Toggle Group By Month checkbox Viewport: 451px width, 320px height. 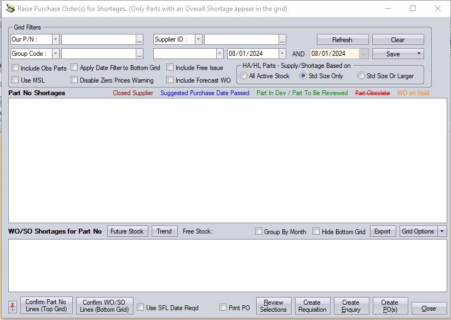click(259, 232)
